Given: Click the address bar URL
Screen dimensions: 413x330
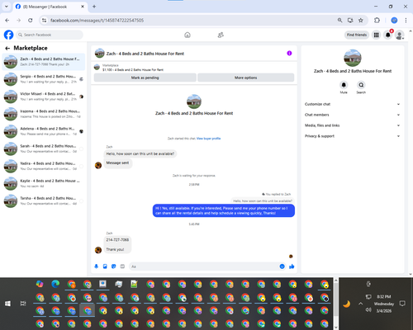Looking at the screenshot, I should click(97, 21).
